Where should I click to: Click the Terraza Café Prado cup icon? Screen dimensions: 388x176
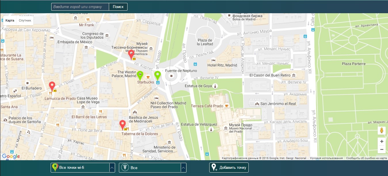tap(227, 106)
